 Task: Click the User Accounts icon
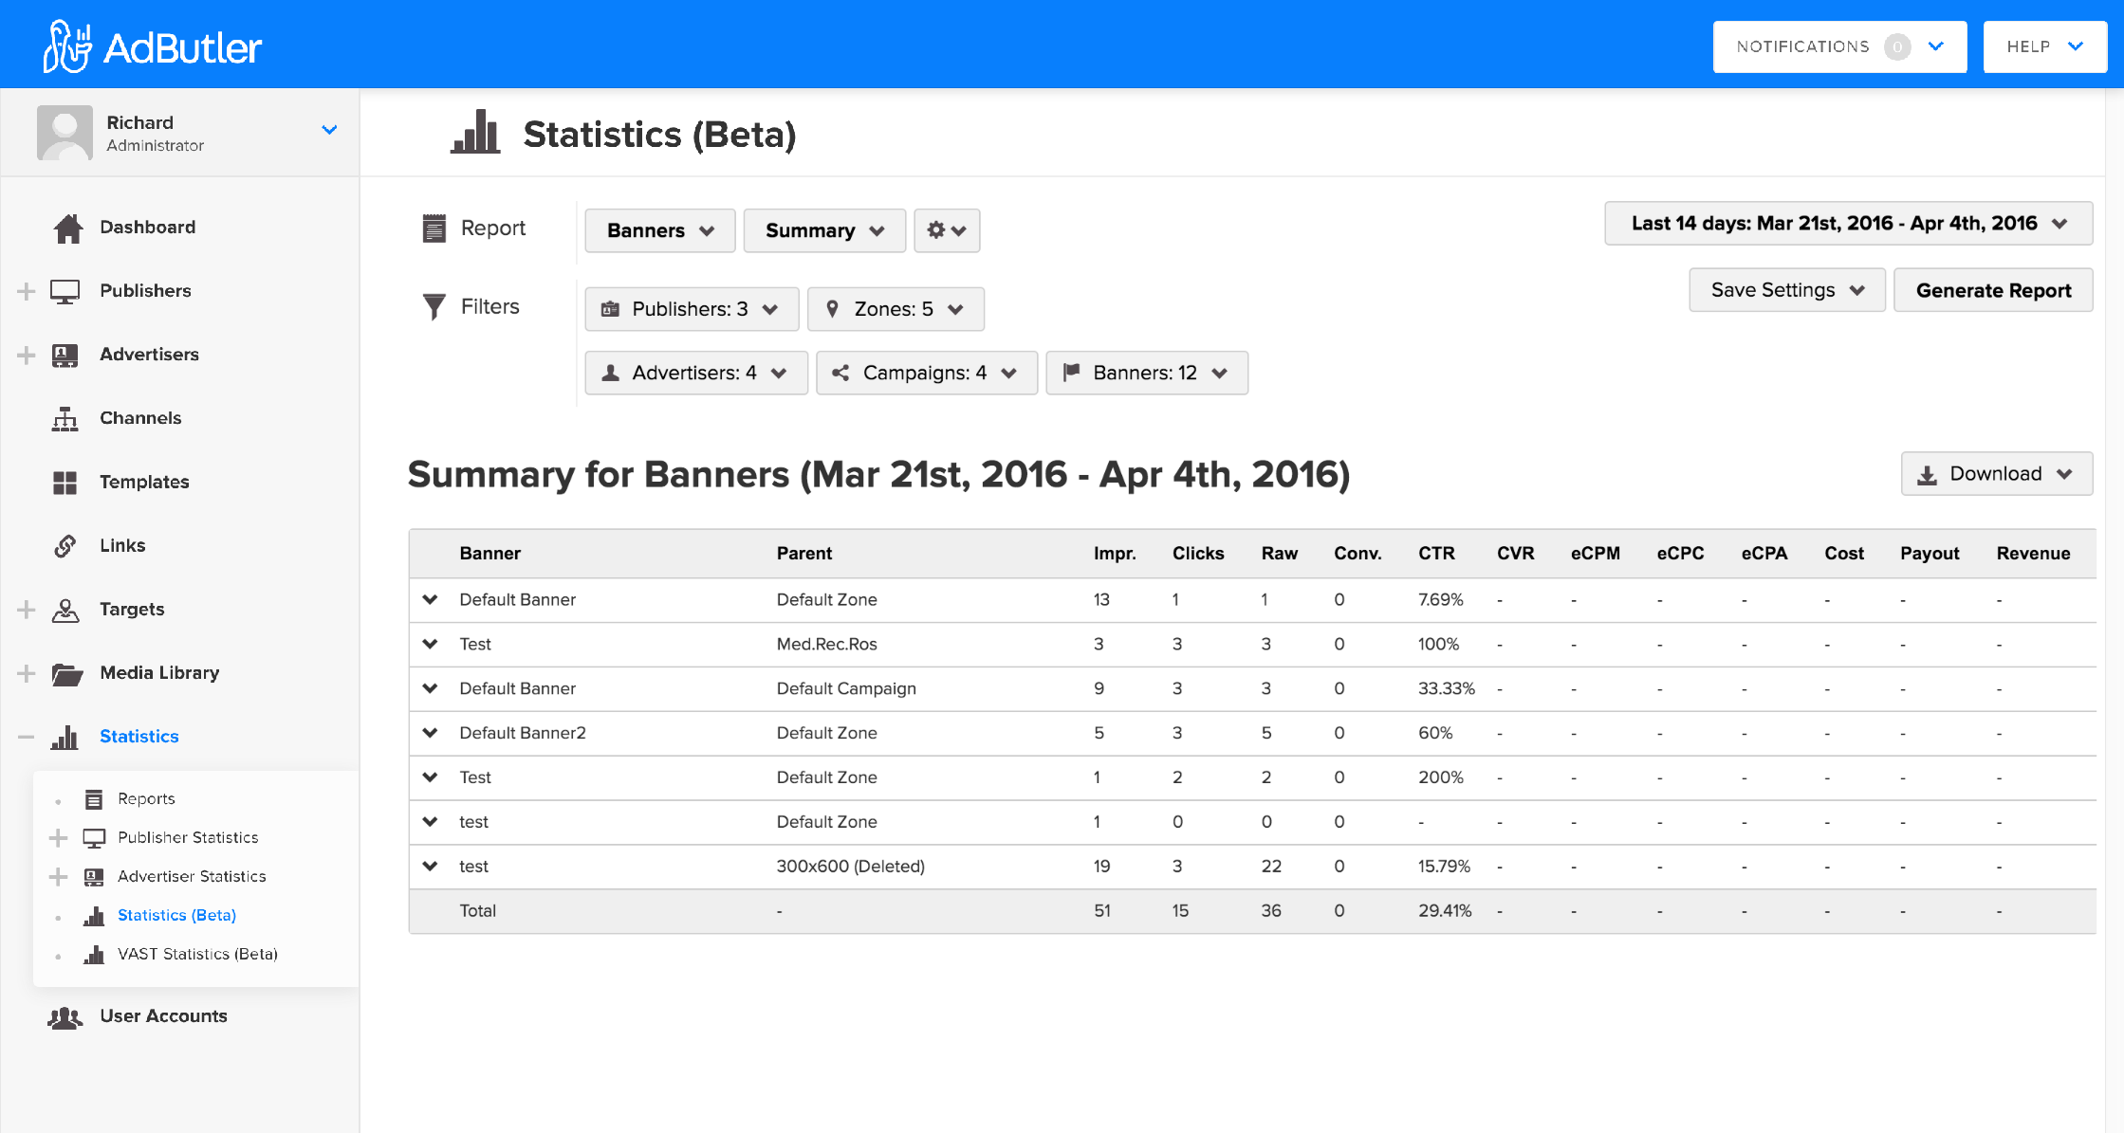(64, 1016)
